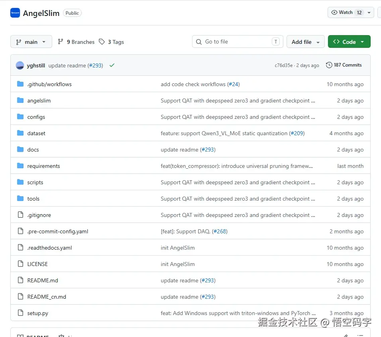The image size is (381, 337).
Task: Click the folder icon for angelslim
Action: pyautogui.click(x=20, y=100)
